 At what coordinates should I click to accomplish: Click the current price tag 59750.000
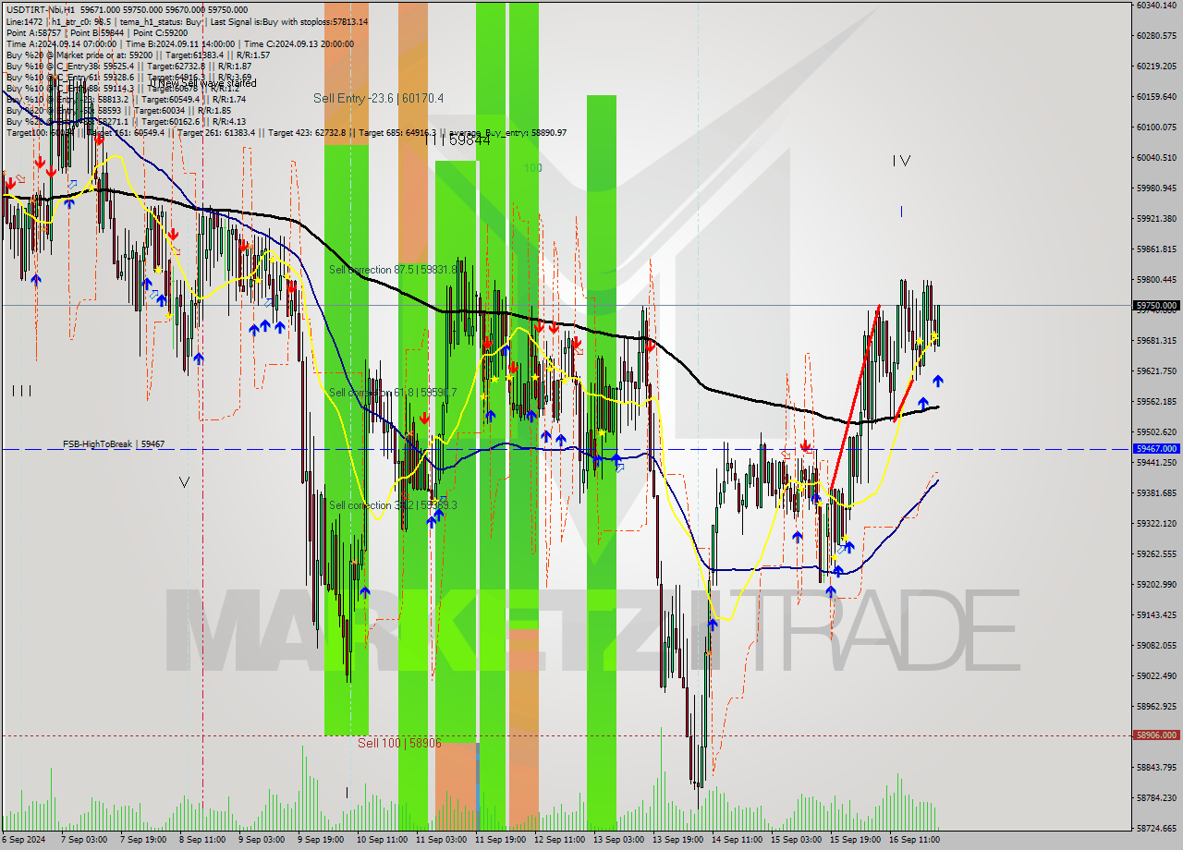click(x=1157, y=305)
